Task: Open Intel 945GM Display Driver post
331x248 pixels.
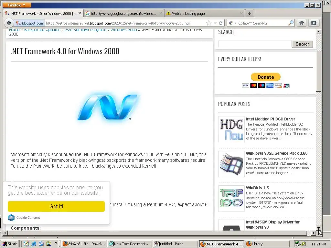Action: click(272, 225)
